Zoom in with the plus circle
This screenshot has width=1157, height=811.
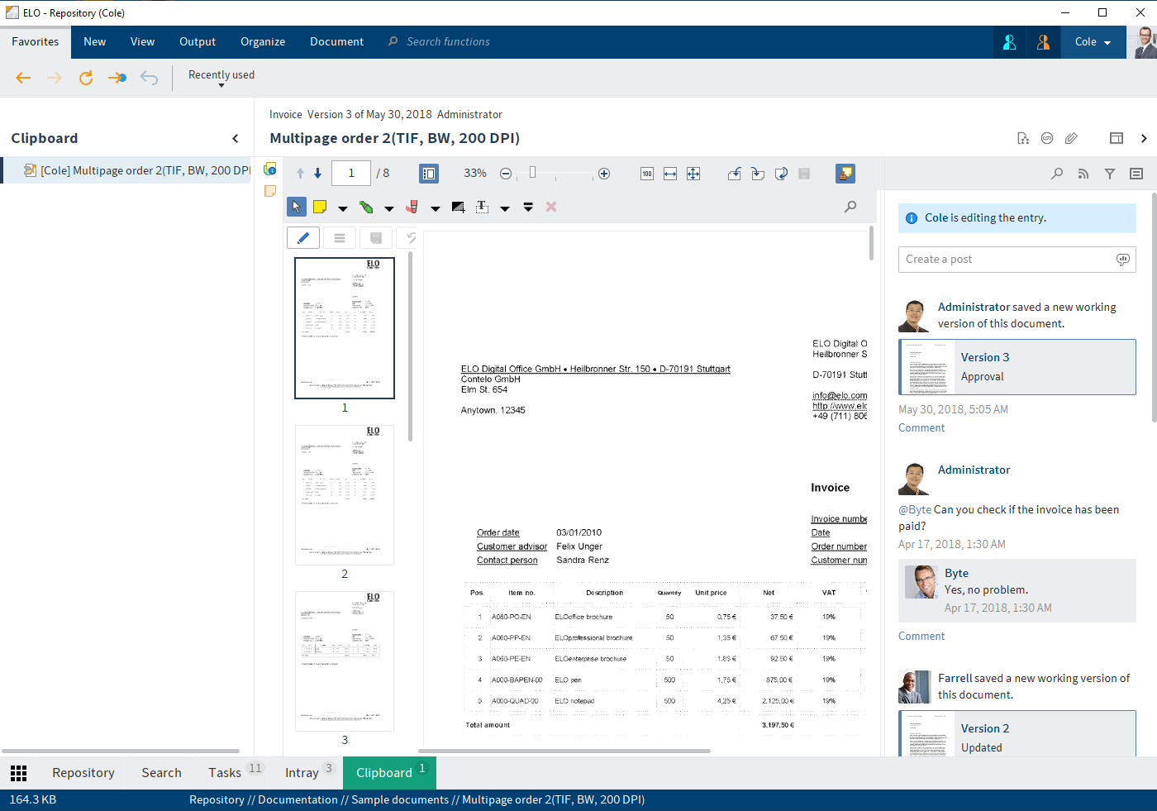(x=604, y=174)
